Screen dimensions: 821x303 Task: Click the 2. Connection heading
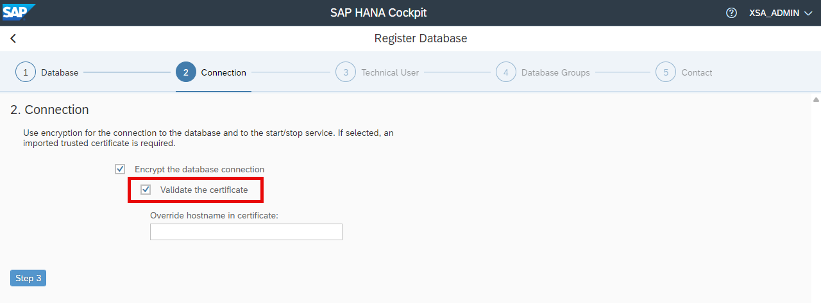[49, 110]
